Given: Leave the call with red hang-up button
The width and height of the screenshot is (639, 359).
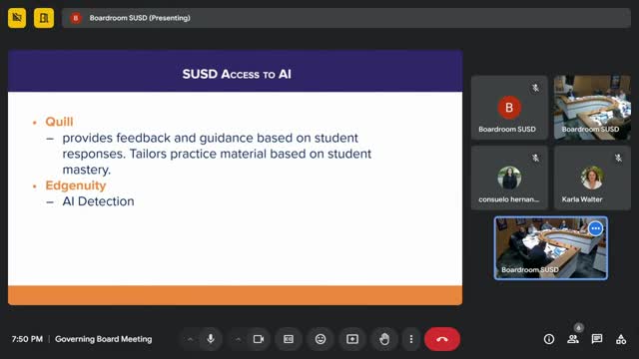Looking at the screenshot, I should point(442,339).
